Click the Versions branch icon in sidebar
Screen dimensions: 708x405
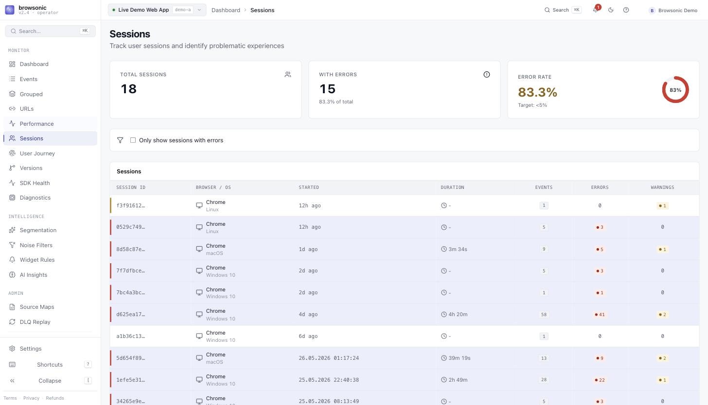[x=12, y=168]
